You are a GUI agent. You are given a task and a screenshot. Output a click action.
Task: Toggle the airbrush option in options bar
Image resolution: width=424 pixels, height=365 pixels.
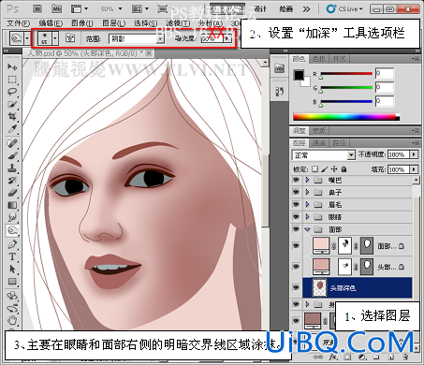click(71, 38)
